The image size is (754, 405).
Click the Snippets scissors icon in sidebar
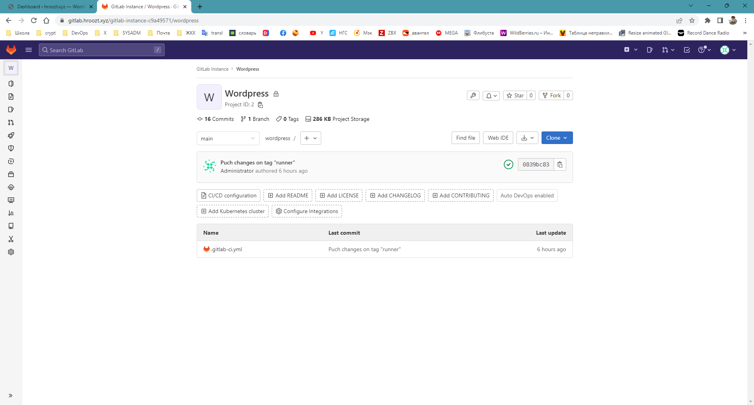click(11, 239)
